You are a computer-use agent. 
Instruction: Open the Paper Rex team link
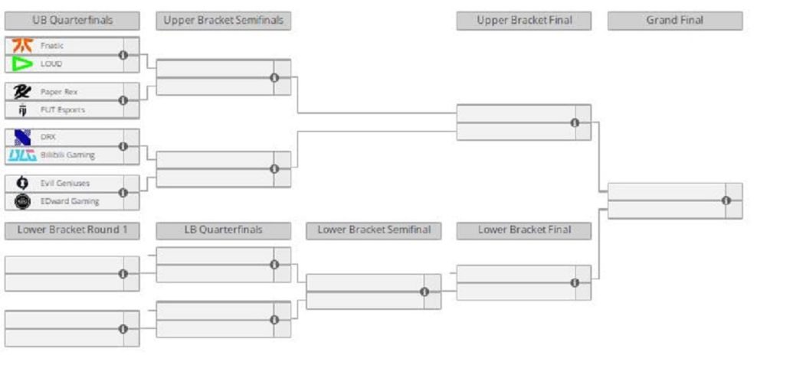(59, 92)
